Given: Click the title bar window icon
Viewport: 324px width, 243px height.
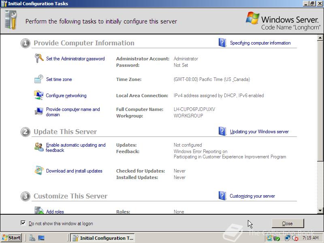Looking at the screenshot, I should pyautogui.click(x=4, y=4).
